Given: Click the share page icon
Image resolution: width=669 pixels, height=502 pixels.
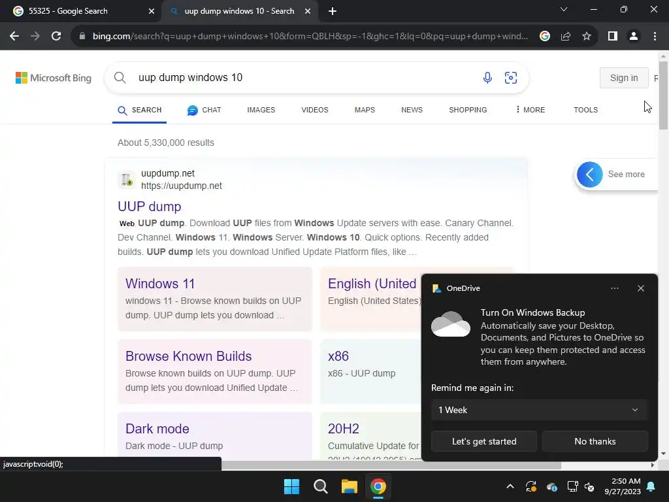Looking at the screenshot, I should (x=566, y=37).
